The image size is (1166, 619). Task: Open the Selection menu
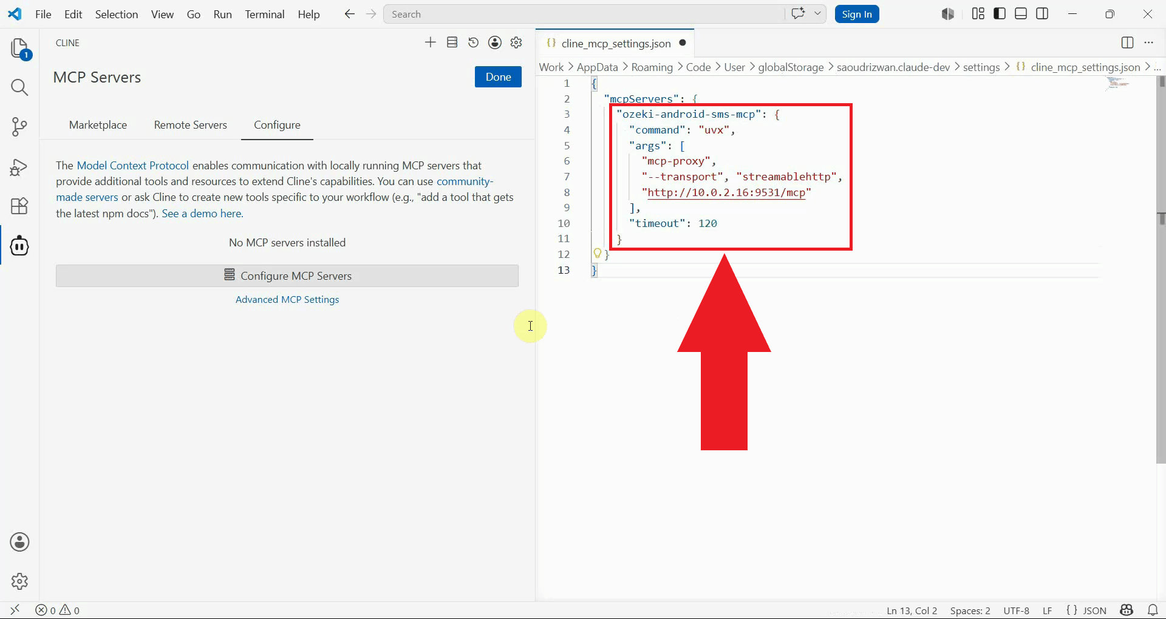coord(117,14)
